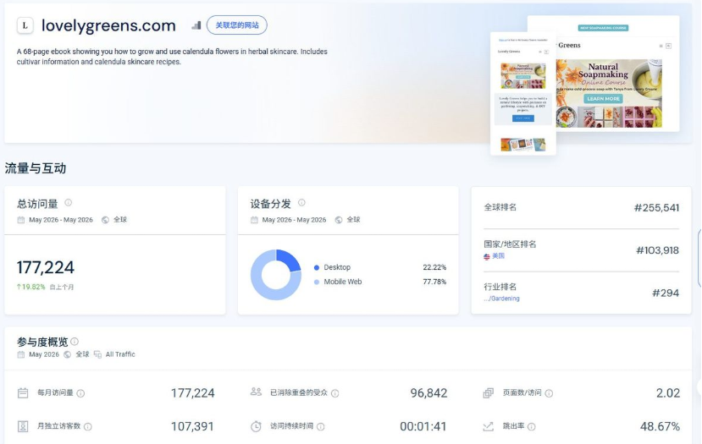
Task: Click the Mobile Web 77.78% value
Action: click(434, 282)
